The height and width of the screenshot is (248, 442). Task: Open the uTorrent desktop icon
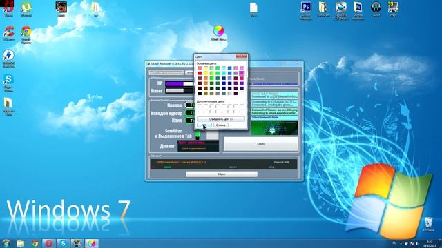coord(26,8)
